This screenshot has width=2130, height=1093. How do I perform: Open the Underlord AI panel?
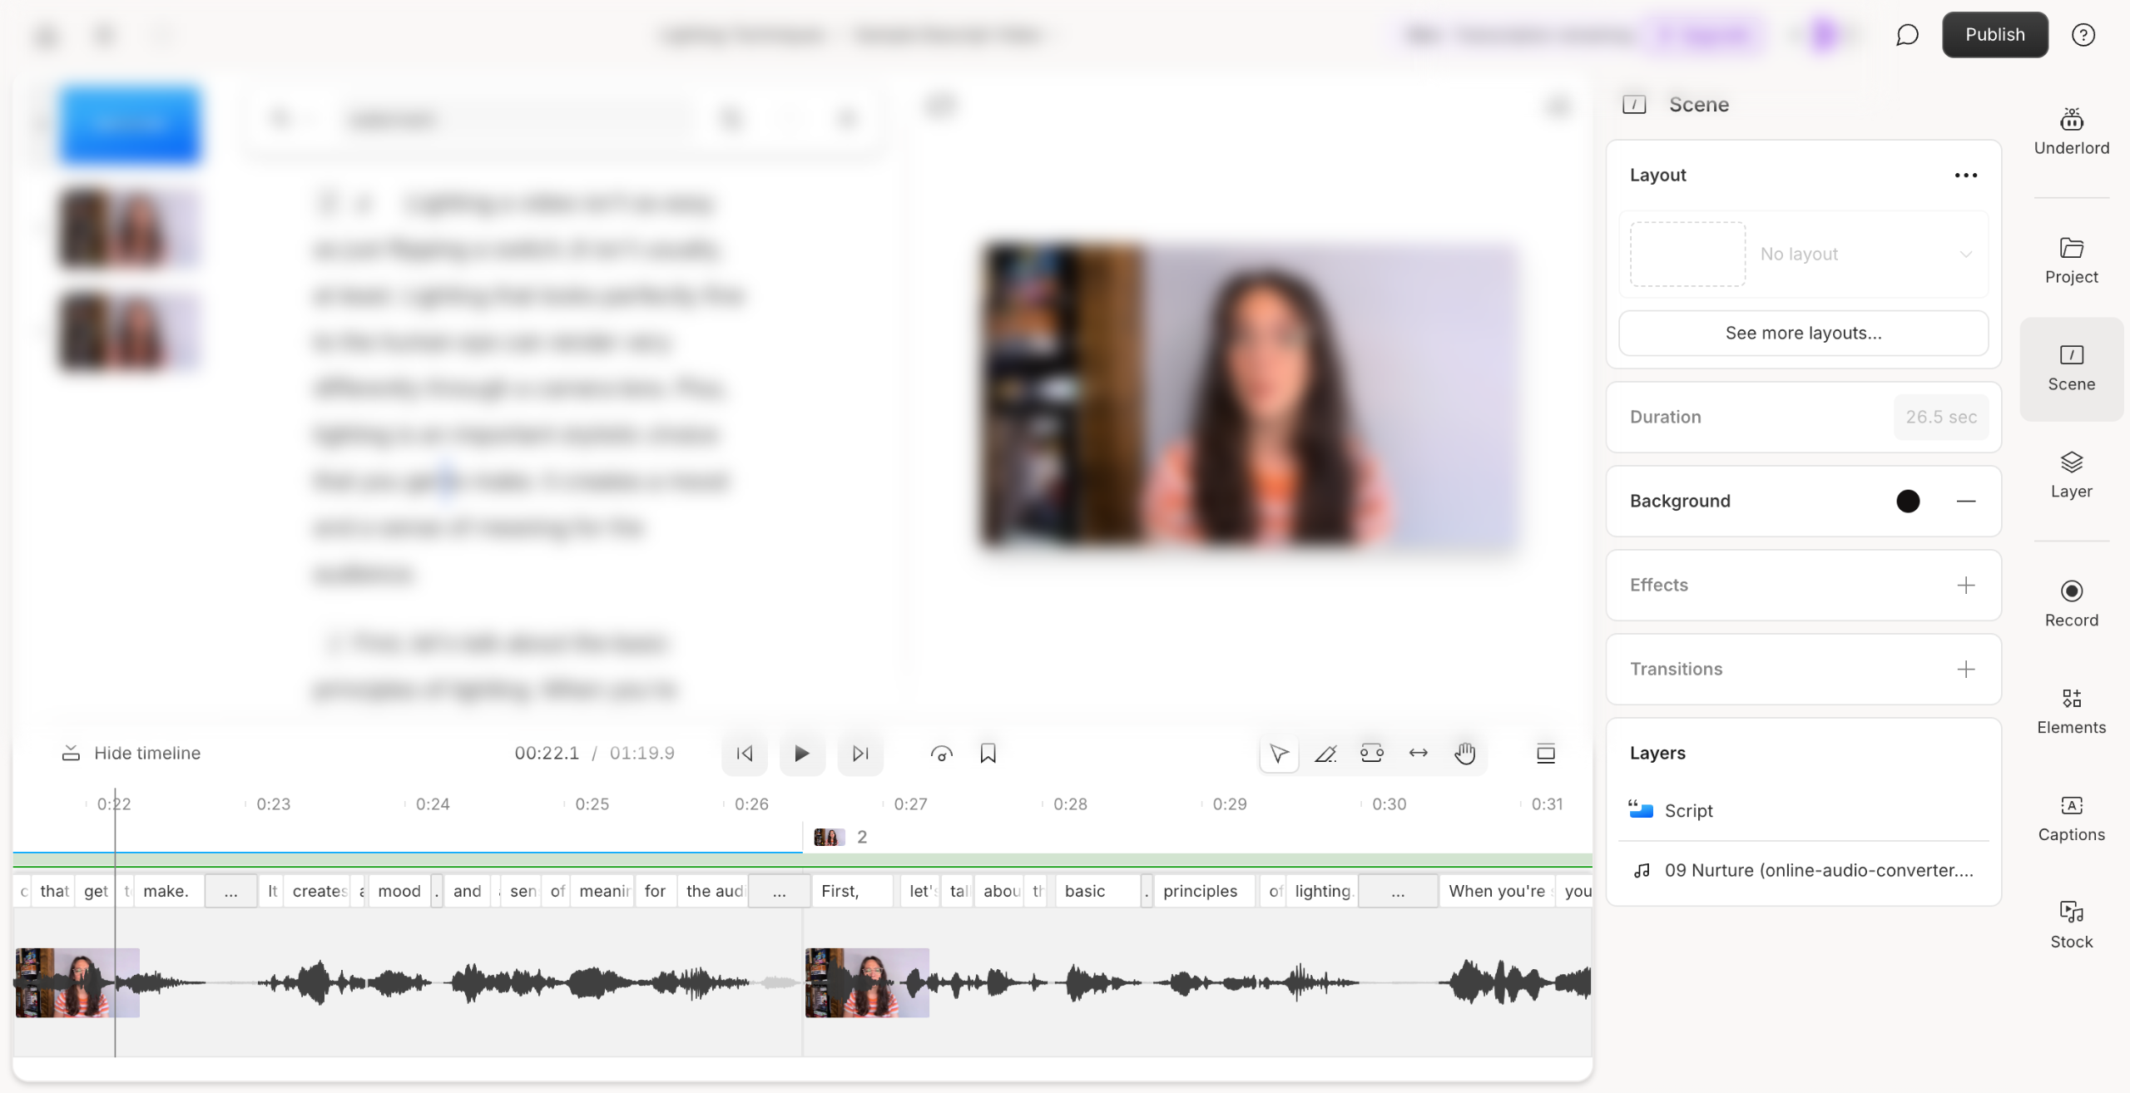click(2071, 131)
